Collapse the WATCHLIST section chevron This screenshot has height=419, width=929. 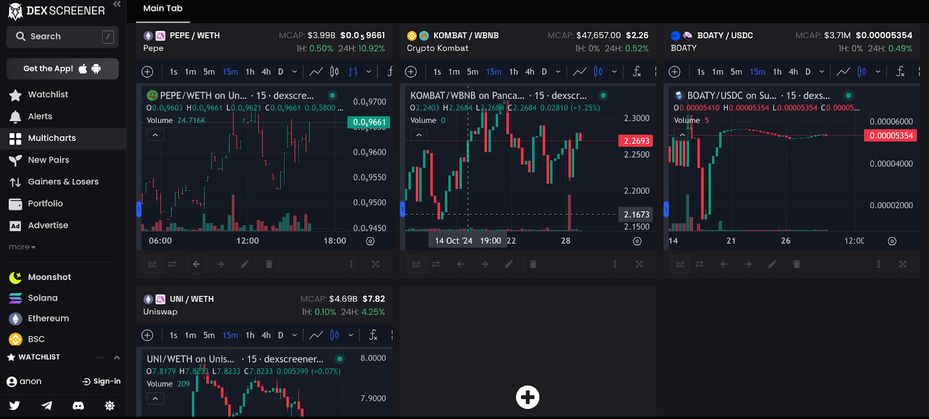click(x=117, y=357)
